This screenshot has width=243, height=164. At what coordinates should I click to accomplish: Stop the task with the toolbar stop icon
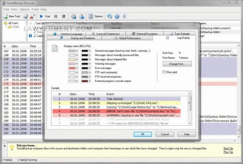[x=63, y=16]
